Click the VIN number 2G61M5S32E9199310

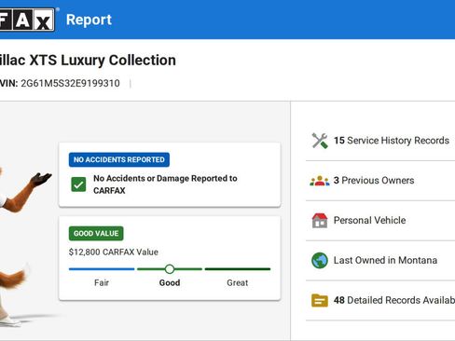[70, 83]
